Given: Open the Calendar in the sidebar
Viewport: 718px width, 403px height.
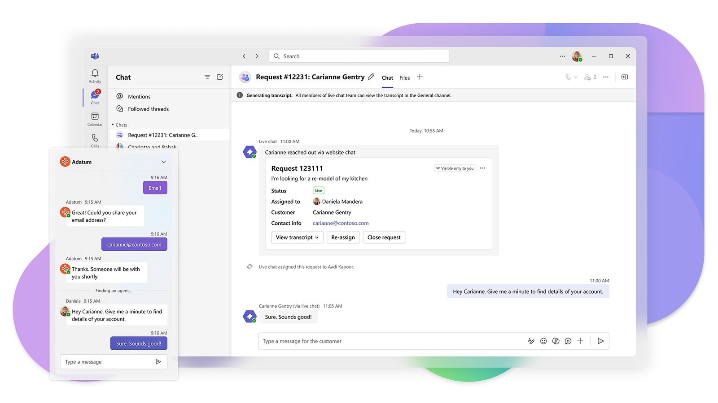Looking at the screenshot, I should (x=95, y=119).
